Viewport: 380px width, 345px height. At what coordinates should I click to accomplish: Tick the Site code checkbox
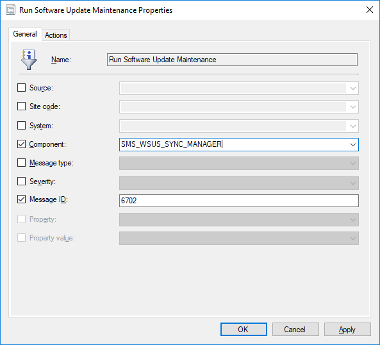click(21, 106)
